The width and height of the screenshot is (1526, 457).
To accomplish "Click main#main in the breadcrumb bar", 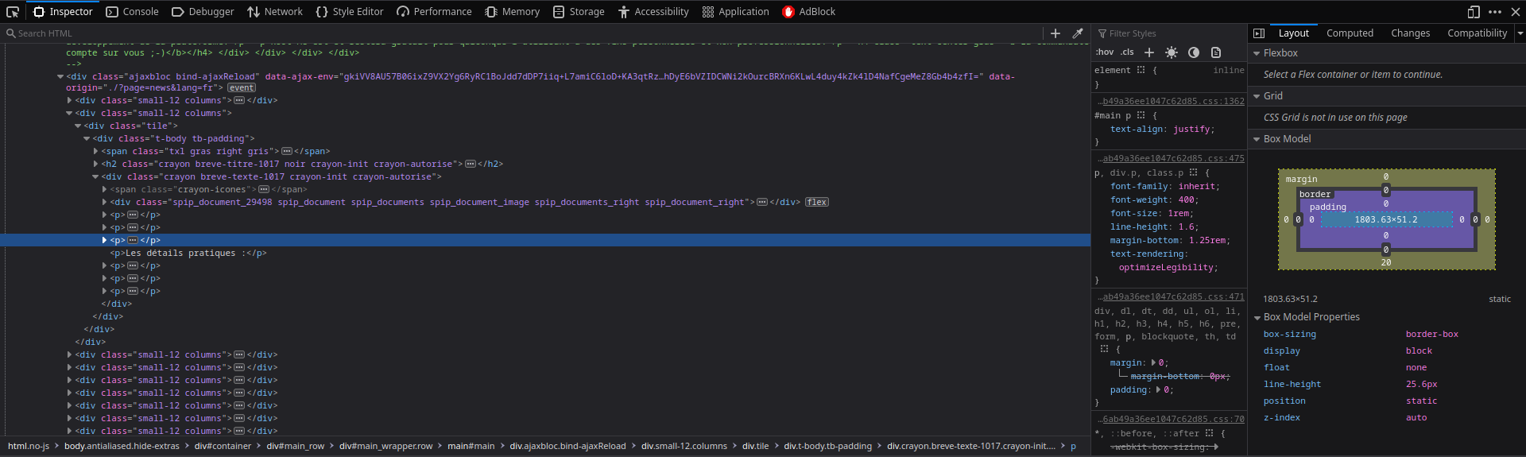I will pos(471,446).
